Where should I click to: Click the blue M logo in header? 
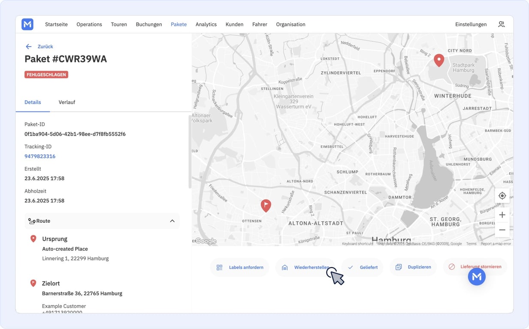[27, 24]
